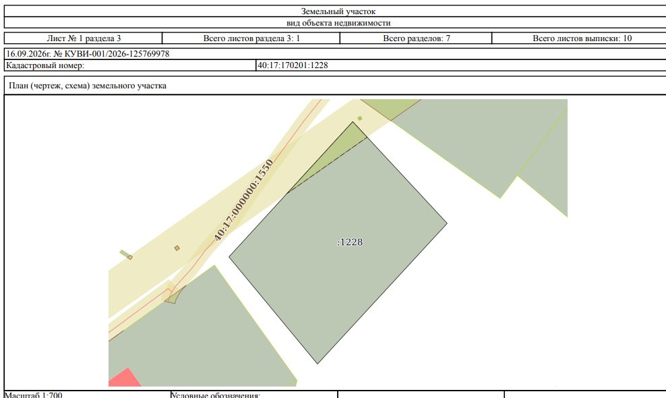This screenshot has height=398, width=666.
Task: Select the 'План (чертеж, схема) земельного участка' heading
Action: (x=88, y=86)
